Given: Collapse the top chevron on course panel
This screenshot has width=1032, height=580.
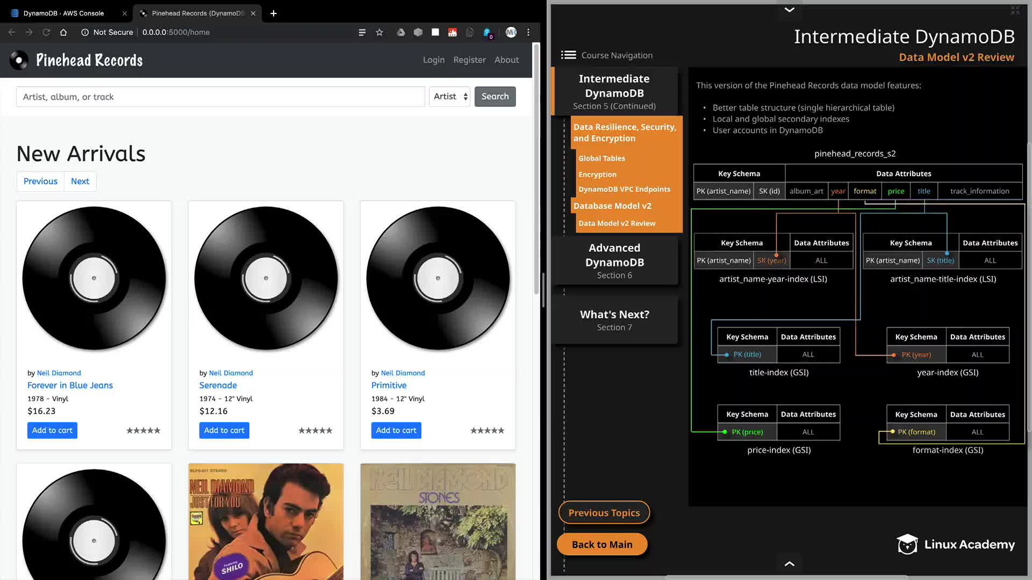Looking at the screenshot, I should [x=789, y=10].
